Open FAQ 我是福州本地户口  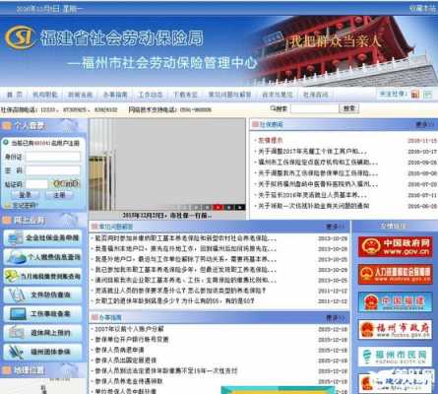point(185,248)
